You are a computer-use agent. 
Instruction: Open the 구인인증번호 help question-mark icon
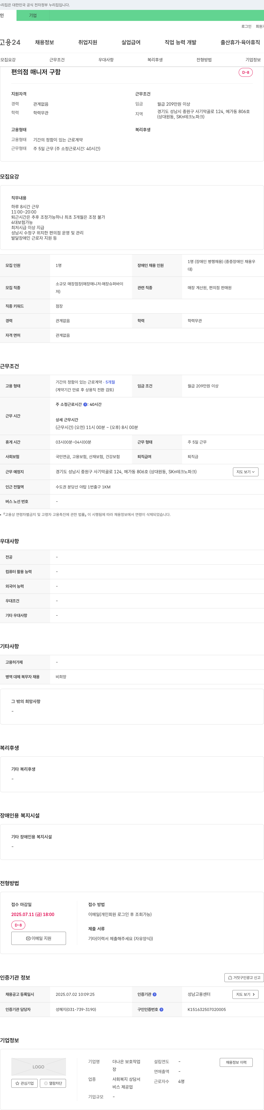pyautogui.click(x=161, y=1009)
